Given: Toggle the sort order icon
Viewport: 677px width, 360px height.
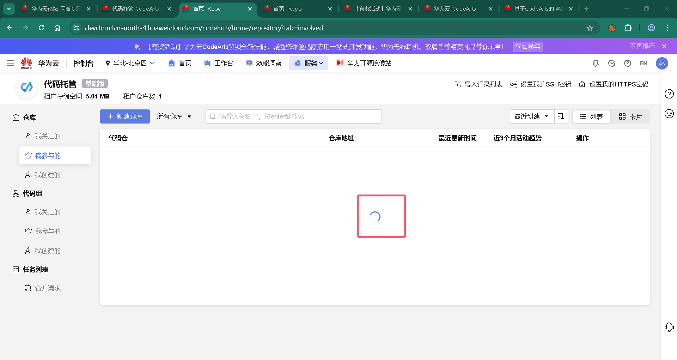Looking at the screenshot, I should point(561,116).
